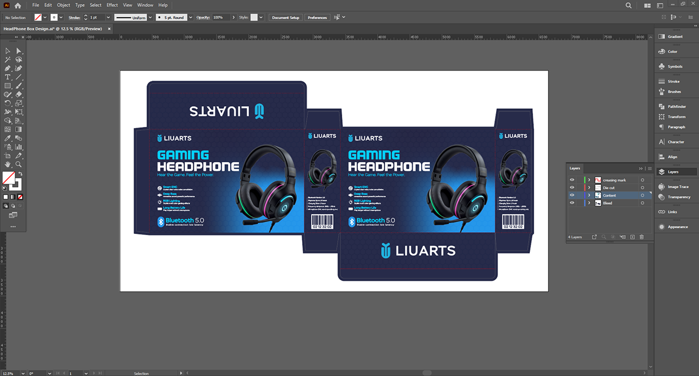This screenshot has width=699, height=376.
Task: Open the Pathfinder panel
Action: tap(675, 106)
